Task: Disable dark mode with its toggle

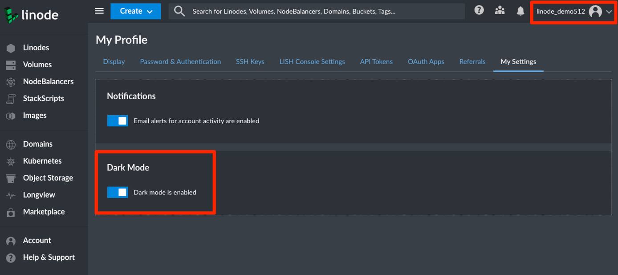Action: pos(118,192)
